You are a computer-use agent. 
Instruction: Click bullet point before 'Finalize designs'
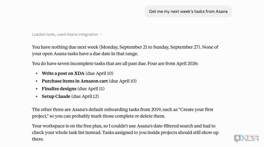point(37,89)
